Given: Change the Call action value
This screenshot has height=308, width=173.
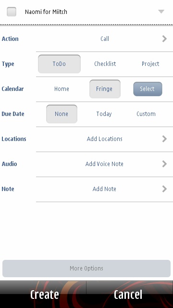Looking at the screenshot, I should click(x=105, y=38).
